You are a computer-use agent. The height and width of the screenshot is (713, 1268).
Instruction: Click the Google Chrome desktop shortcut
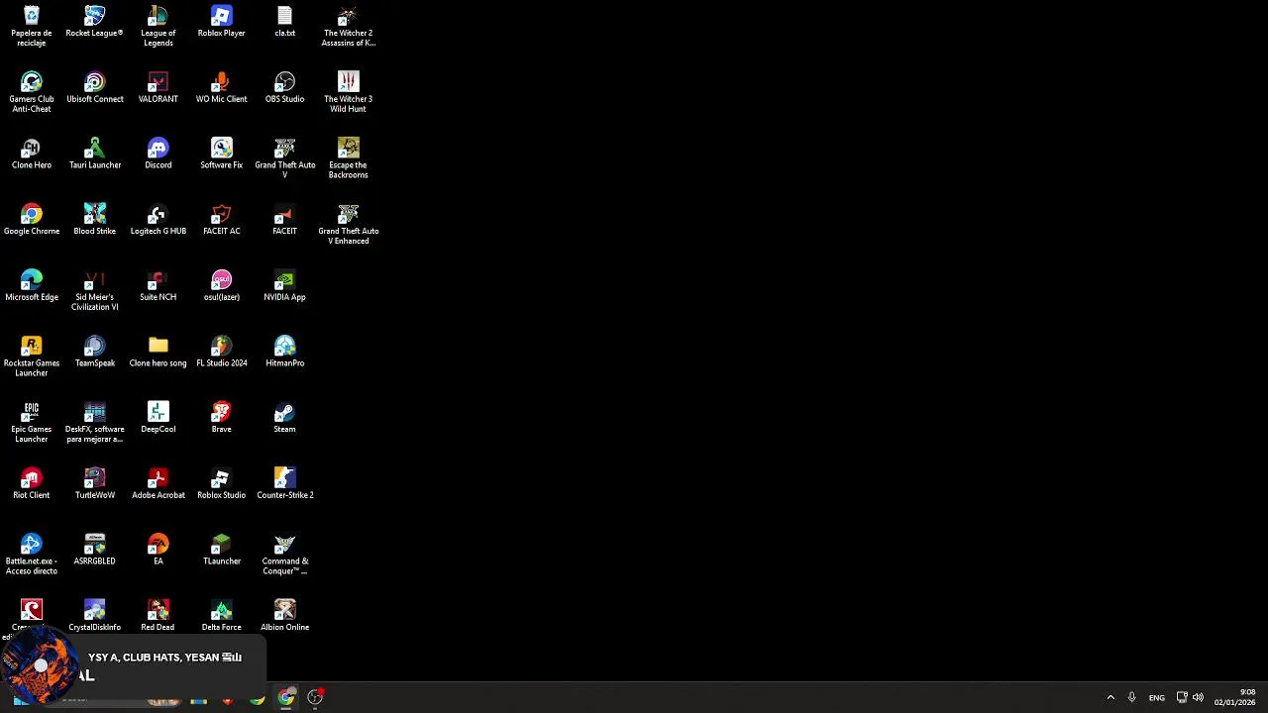click(x=32, y=220)
